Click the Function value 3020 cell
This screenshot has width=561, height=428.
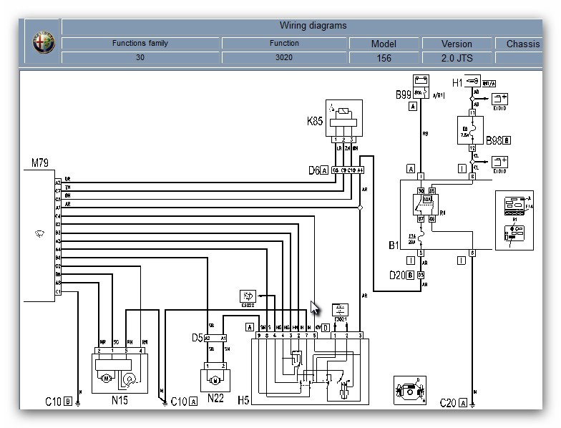click(x=284, y=58)
